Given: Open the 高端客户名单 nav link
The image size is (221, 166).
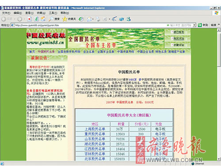Looking at the screenshot, I should (176, 52).
